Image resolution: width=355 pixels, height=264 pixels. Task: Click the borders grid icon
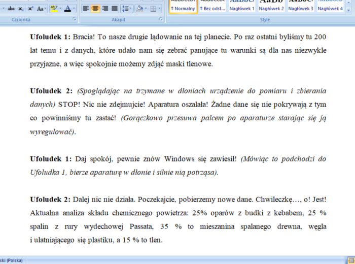click(153, 9)
